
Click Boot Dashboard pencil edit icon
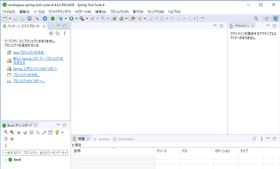pyautogui.click(x=44, y=132)
